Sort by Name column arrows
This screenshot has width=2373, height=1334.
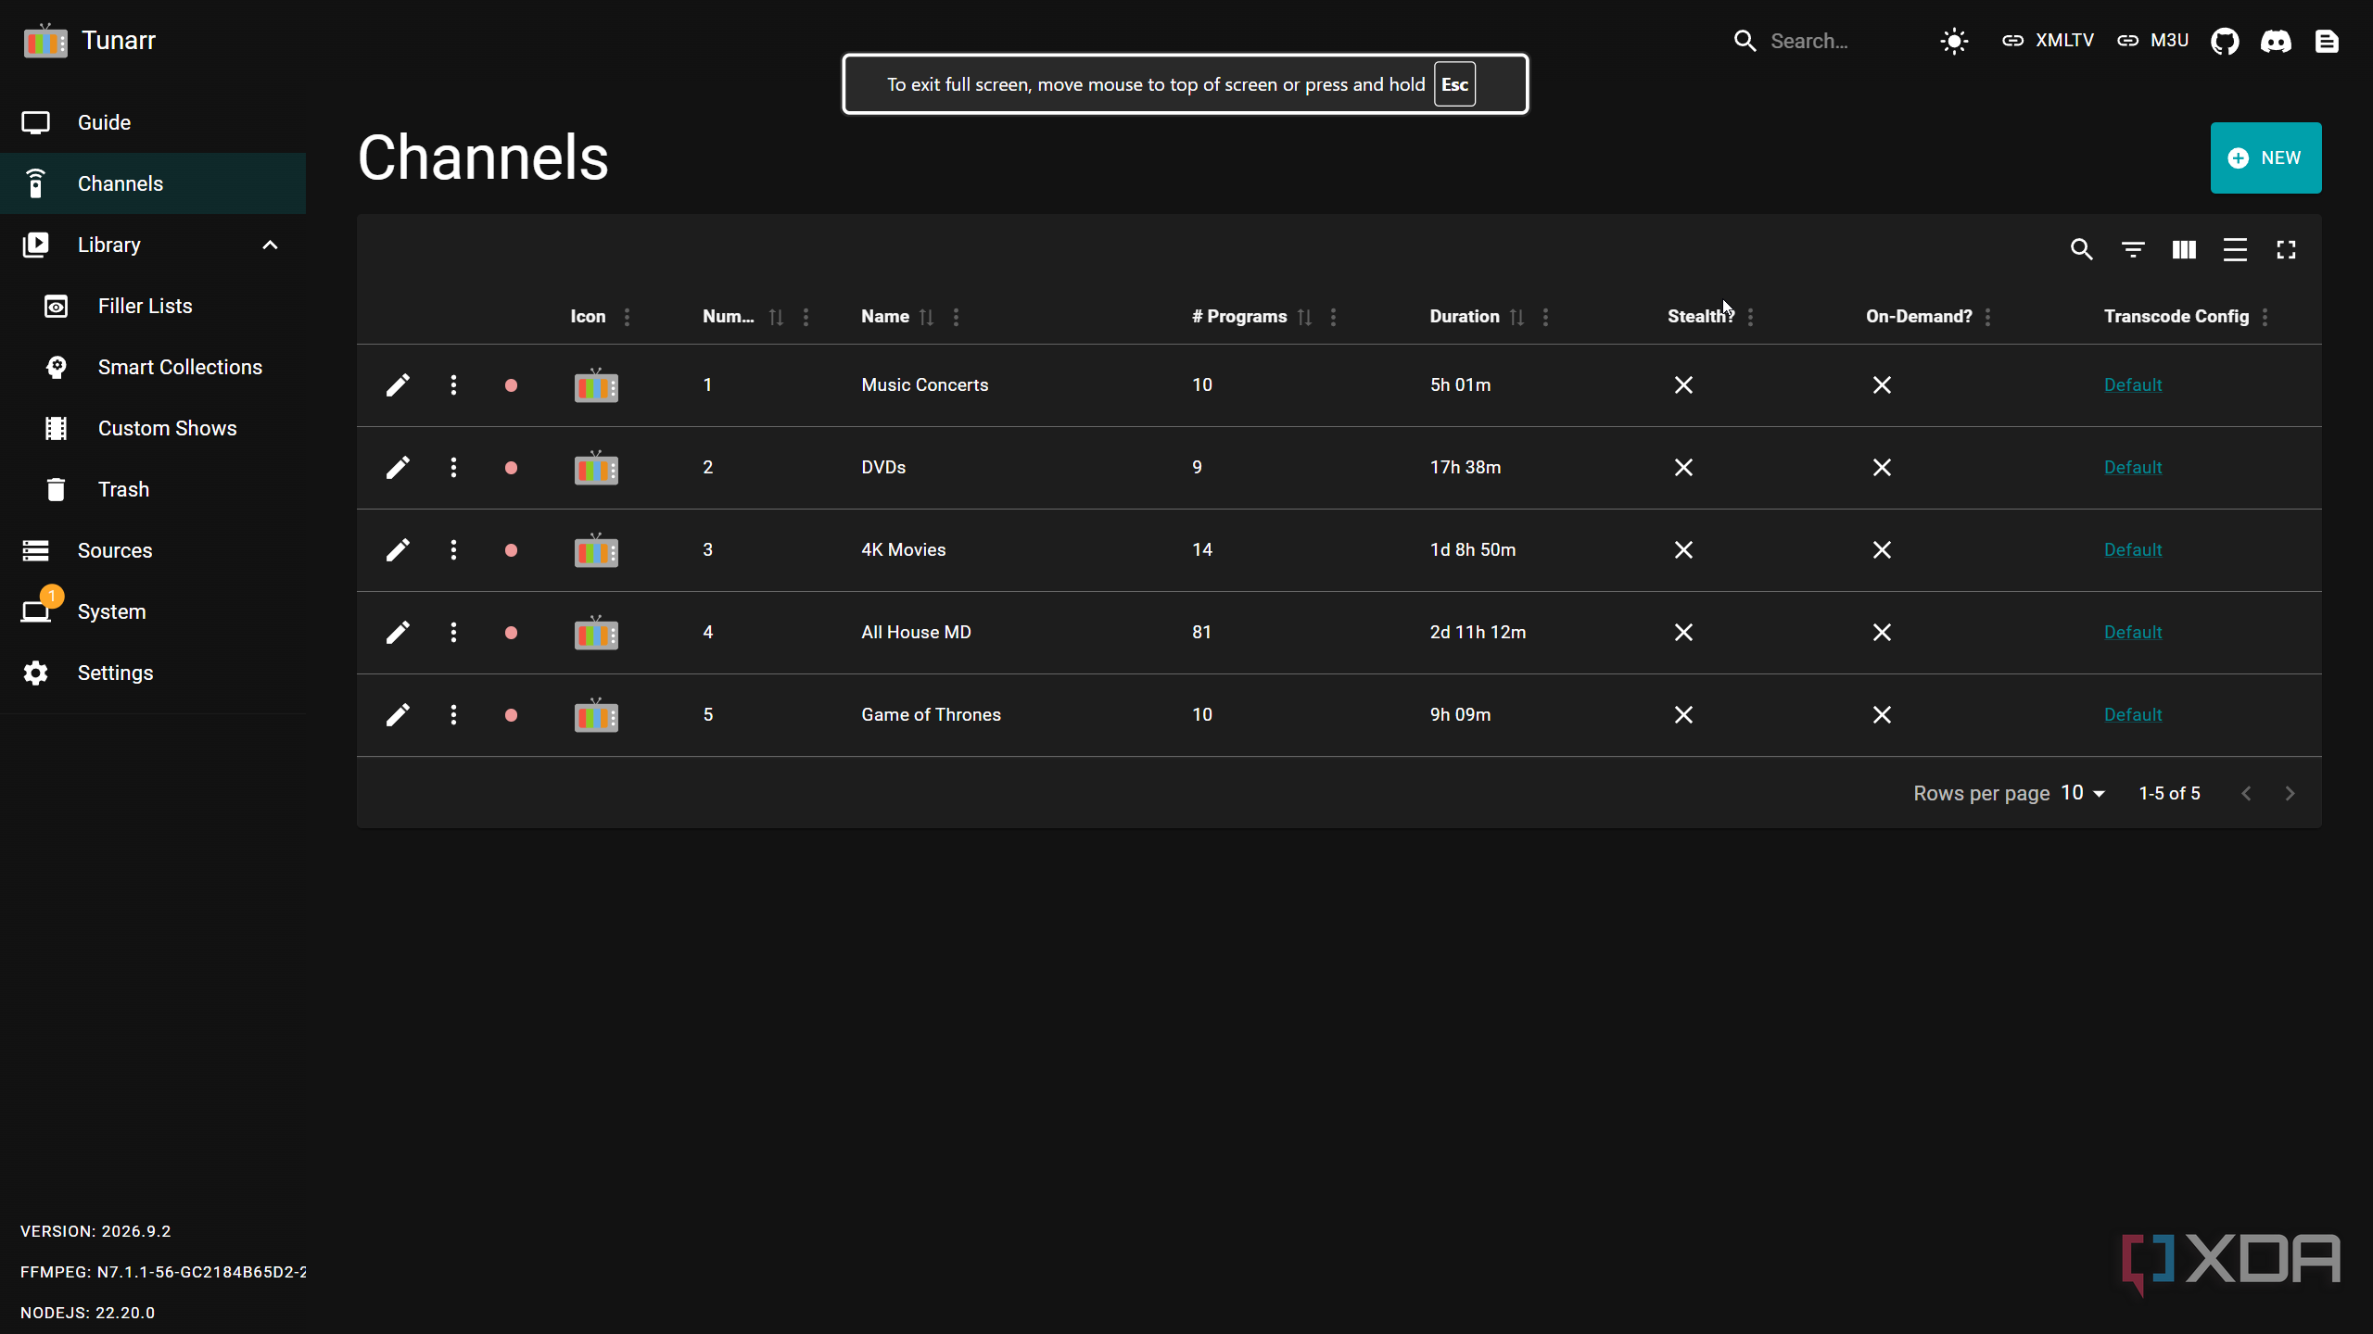(x=926, y=317)
